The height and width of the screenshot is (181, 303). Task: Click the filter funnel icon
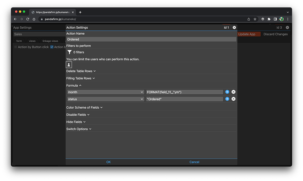[x=69, y=52]
